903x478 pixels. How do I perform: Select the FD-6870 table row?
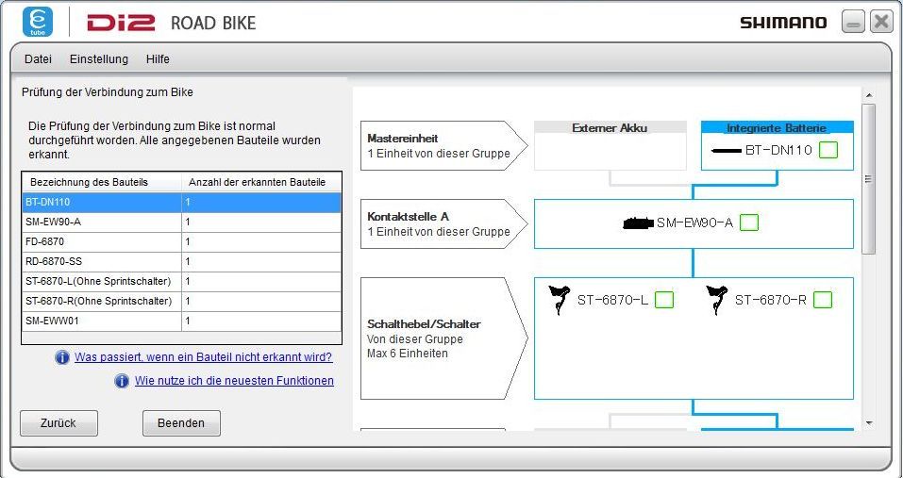pyautogui.click(x=181, y=241)
